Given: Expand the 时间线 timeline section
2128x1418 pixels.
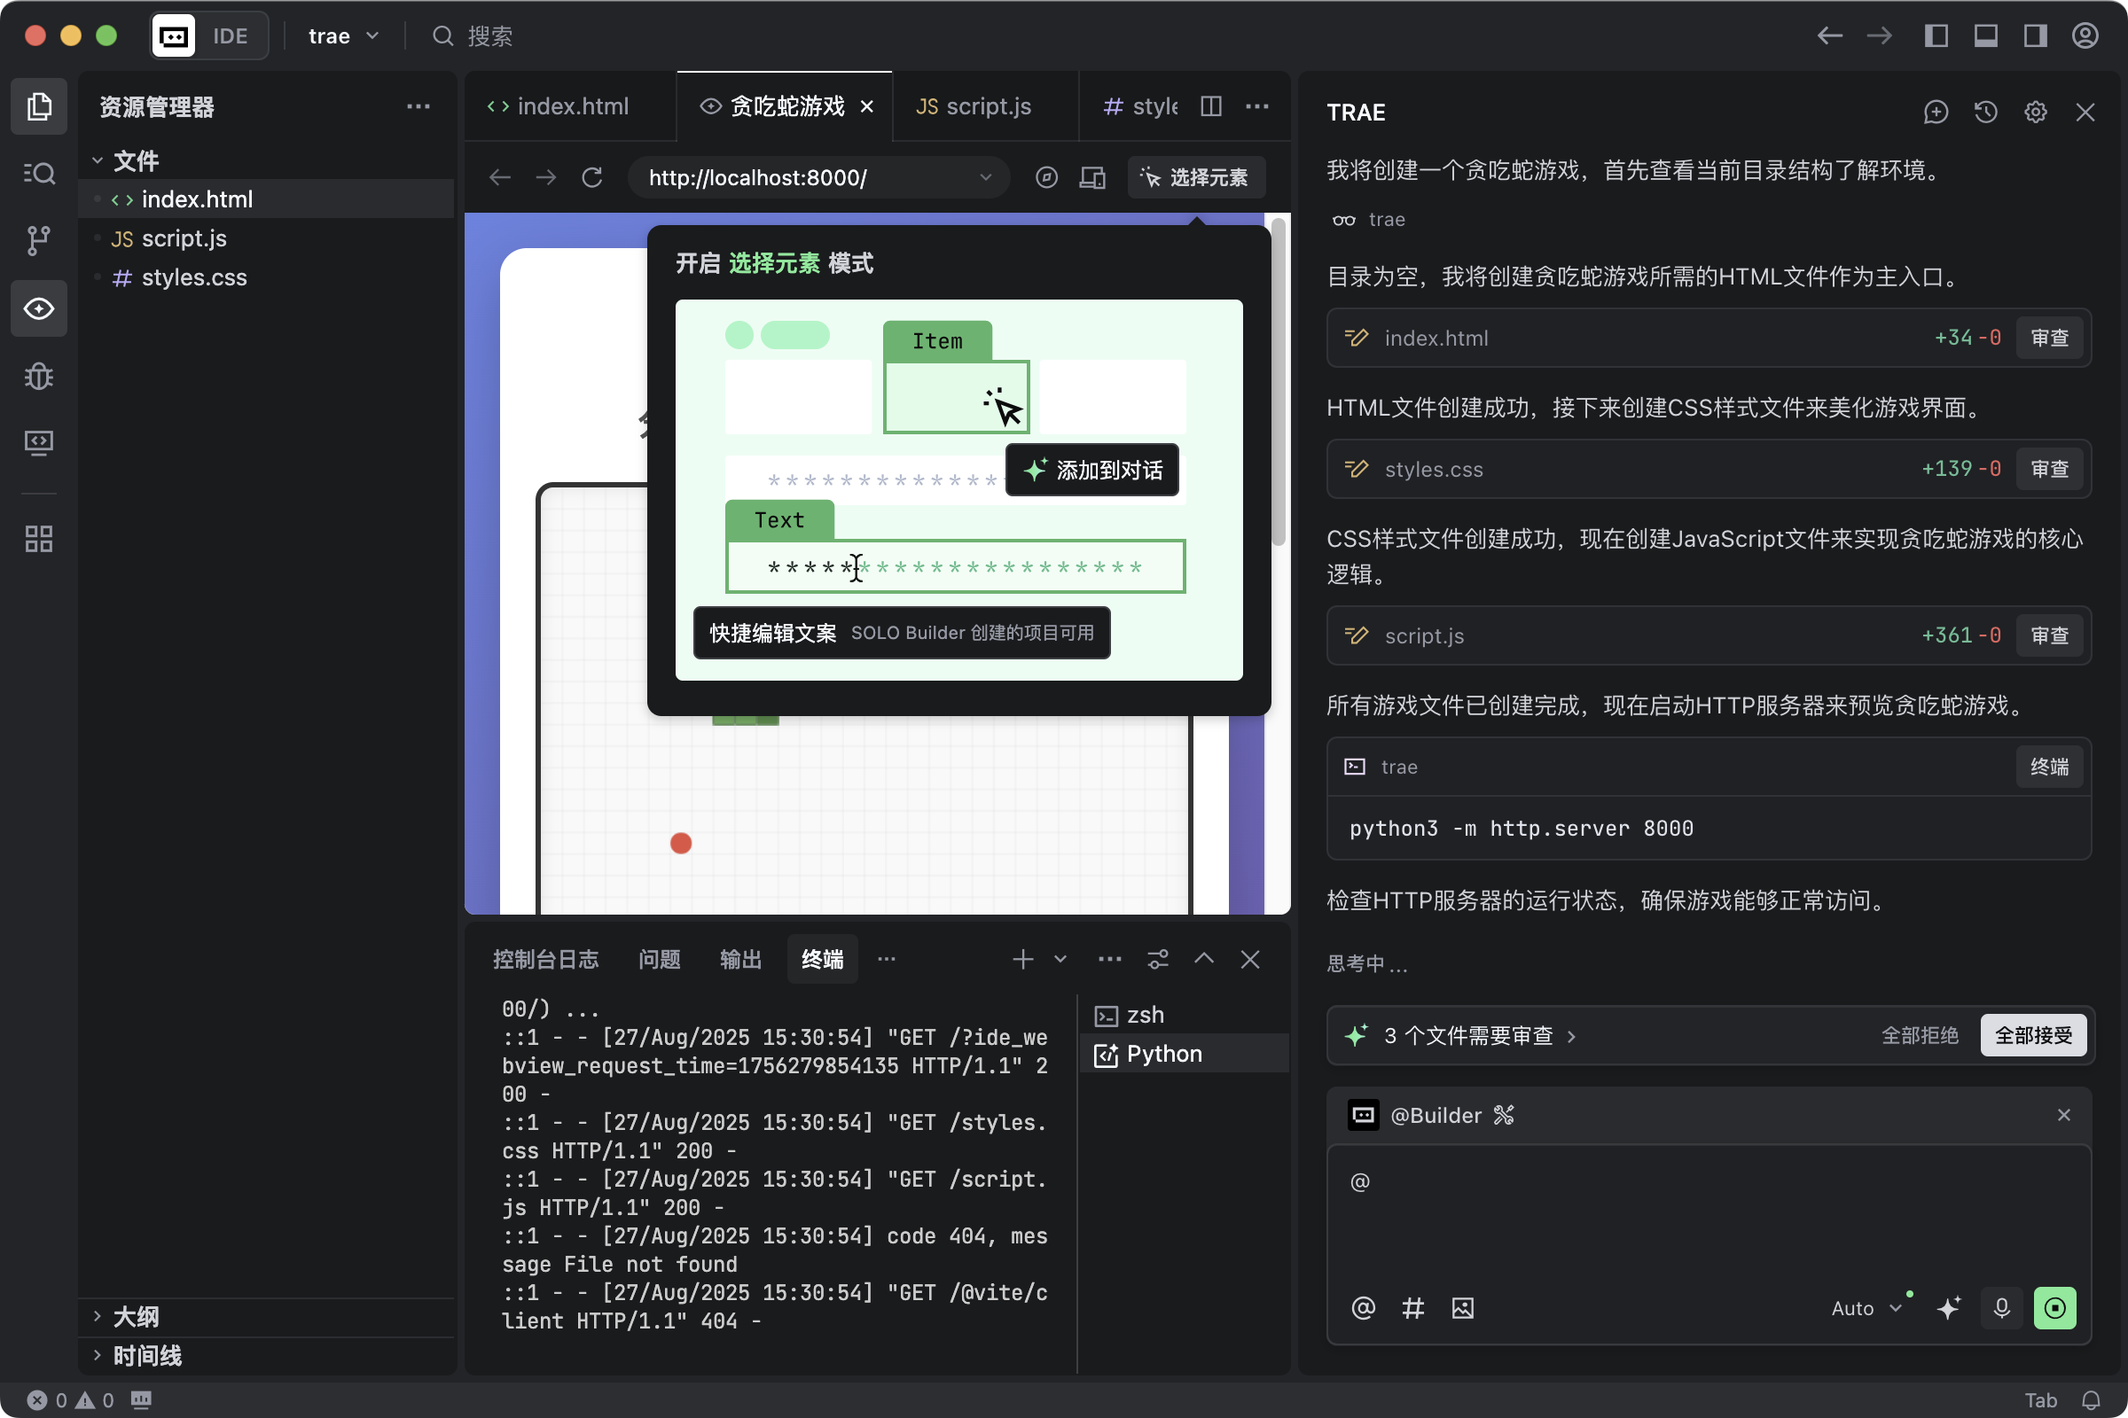Looking at the screenshot, I should (97, 1355).
